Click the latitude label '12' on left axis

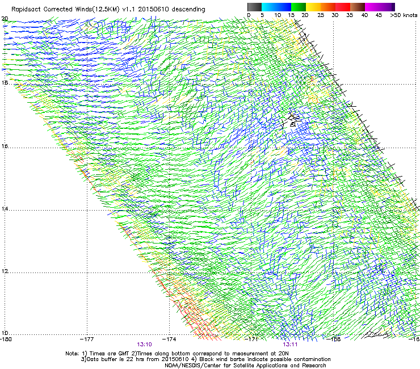pyautogui.click(x=5, y=271)
